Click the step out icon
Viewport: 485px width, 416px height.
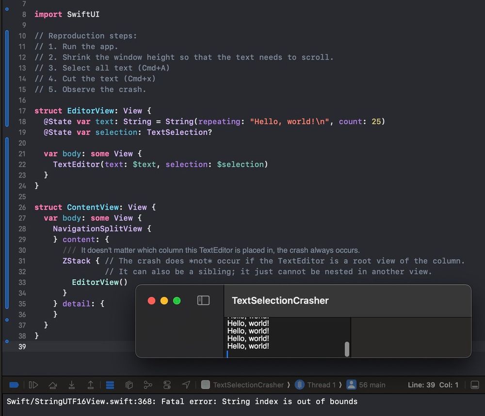tap(90, 385)
